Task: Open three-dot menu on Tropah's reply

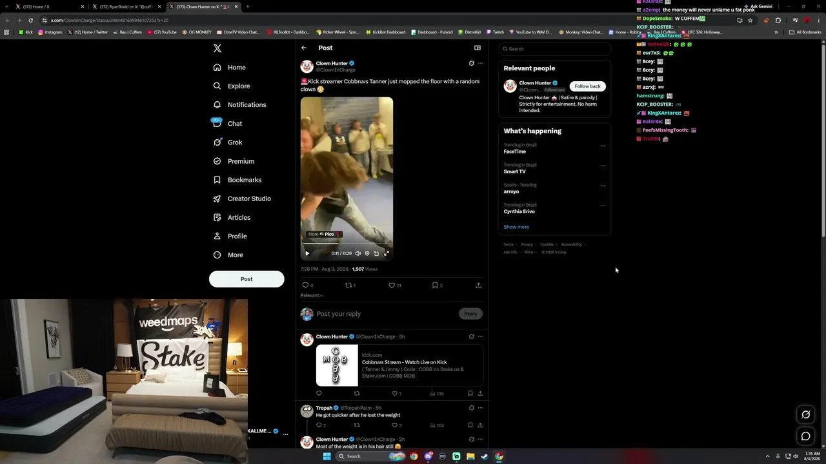Action: 480,408
